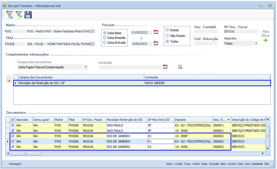Open calendar for period start date 01/05/2022
The image size is (277, 169).
coord(156,32)
